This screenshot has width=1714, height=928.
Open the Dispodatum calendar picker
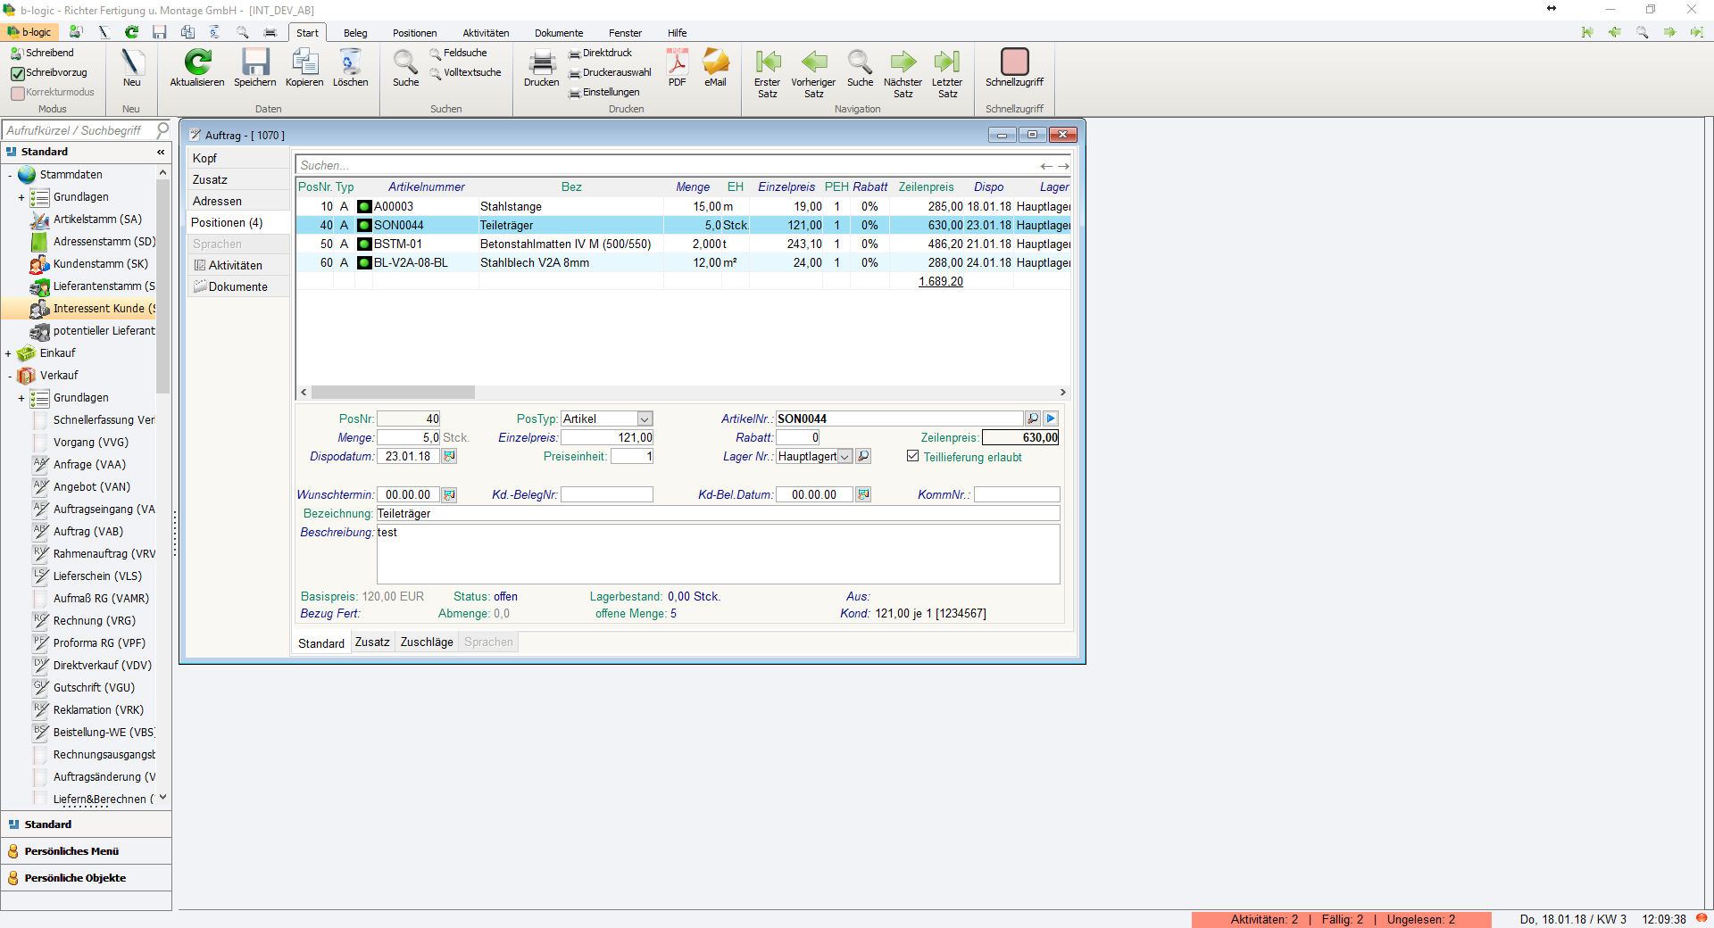coord(450,457)
